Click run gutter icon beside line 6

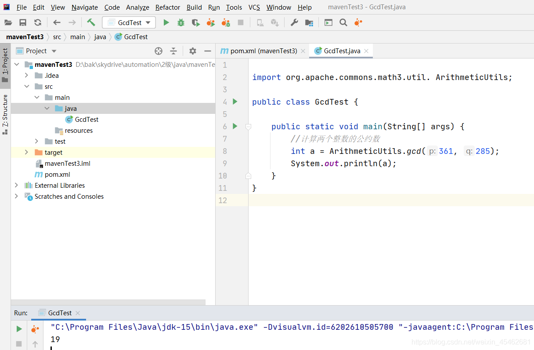tap(235, 126)
